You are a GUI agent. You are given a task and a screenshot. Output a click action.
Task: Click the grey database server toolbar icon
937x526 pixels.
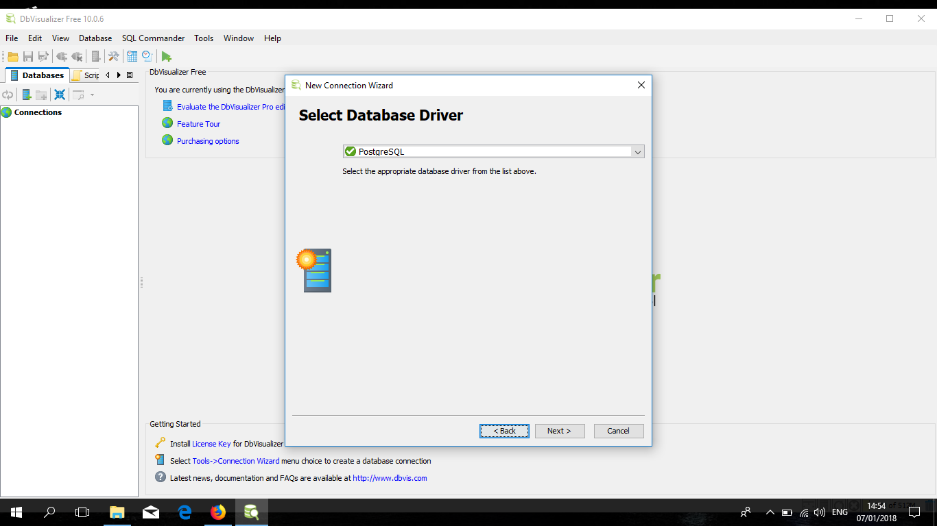coord(96,56)
